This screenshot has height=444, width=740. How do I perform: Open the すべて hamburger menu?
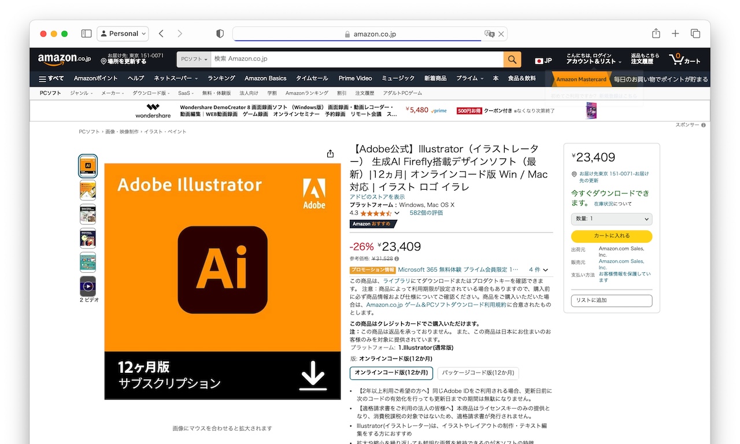point(51,79)
